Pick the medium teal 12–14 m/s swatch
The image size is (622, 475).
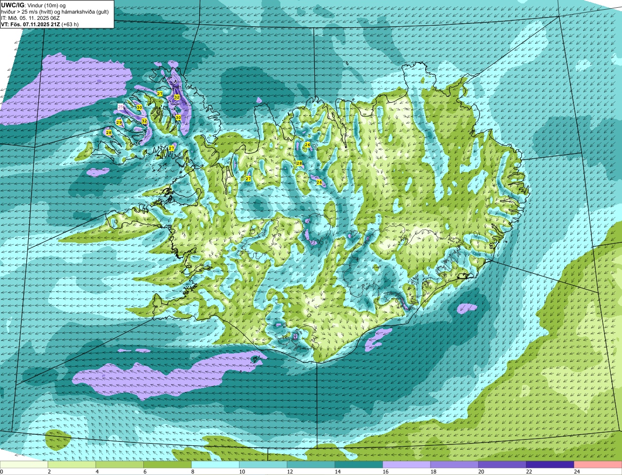[x=312, y=464]
